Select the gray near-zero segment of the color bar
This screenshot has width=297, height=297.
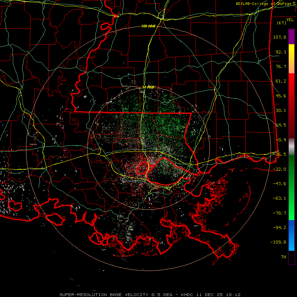point(291,147)
